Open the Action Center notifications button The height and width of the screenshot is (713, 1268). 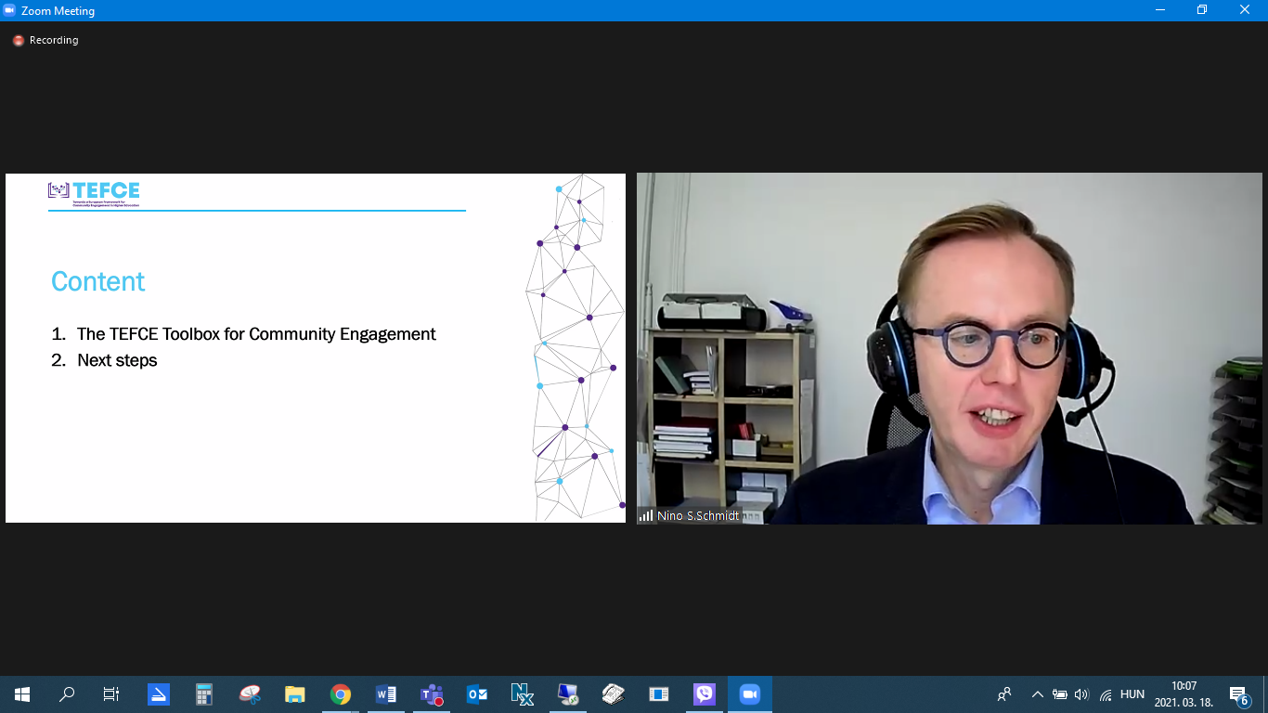click(x=1238, y=694)
